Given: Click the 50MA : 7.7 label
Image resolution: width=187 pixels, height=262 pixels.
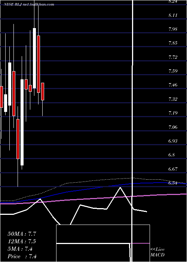Looking at the screenshot, I should pos(22,234).
